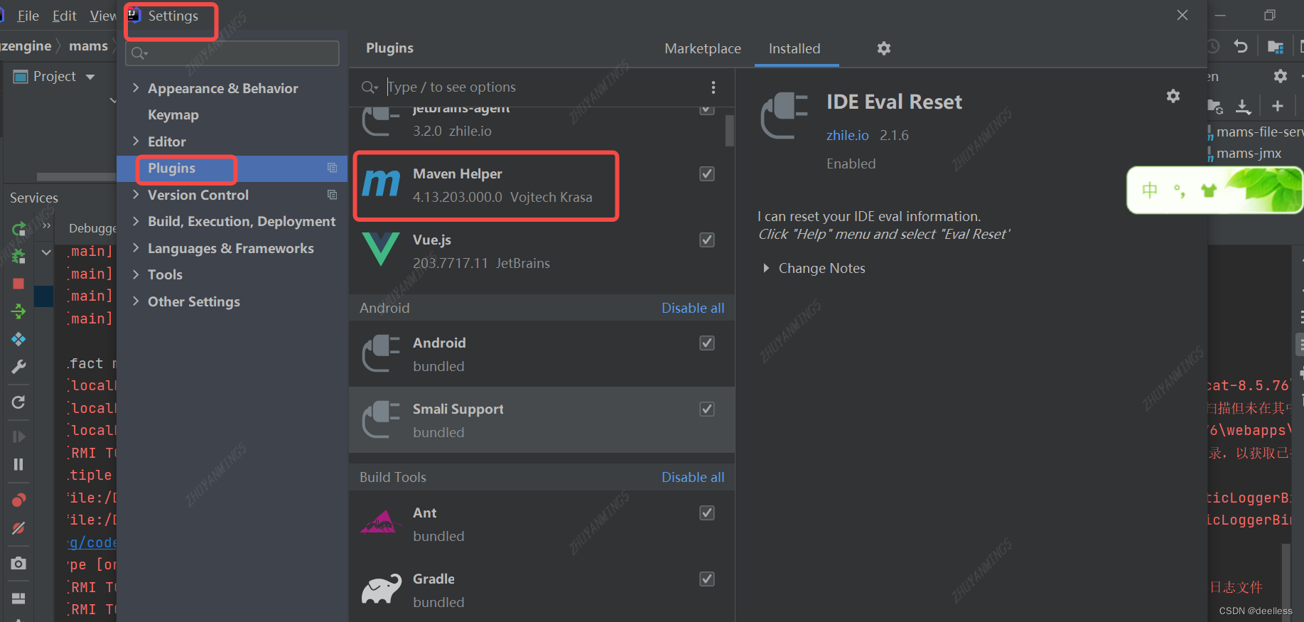The image size is (1304, 622).
Task: Click the Ant plugin pink icon
Action: [x=381, y=522]
